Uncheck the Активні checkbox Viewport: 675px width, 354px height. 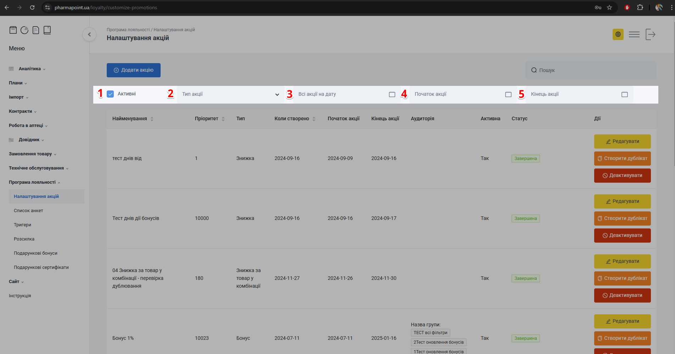tap(110, 94)
